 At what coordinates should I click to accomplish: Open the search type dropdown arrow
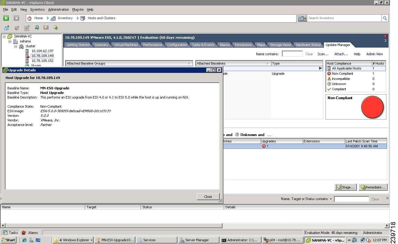coord(305,18)
